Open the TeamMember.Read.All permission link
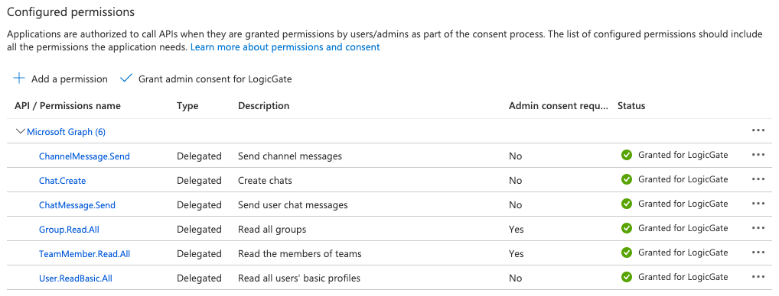The width and height of the screenshot is (779, 296). [x=84, y=253]
